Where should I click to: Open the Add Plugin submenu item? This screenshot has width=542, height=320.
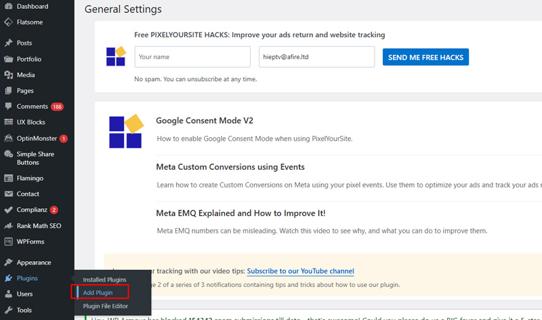tap(98, 293)
